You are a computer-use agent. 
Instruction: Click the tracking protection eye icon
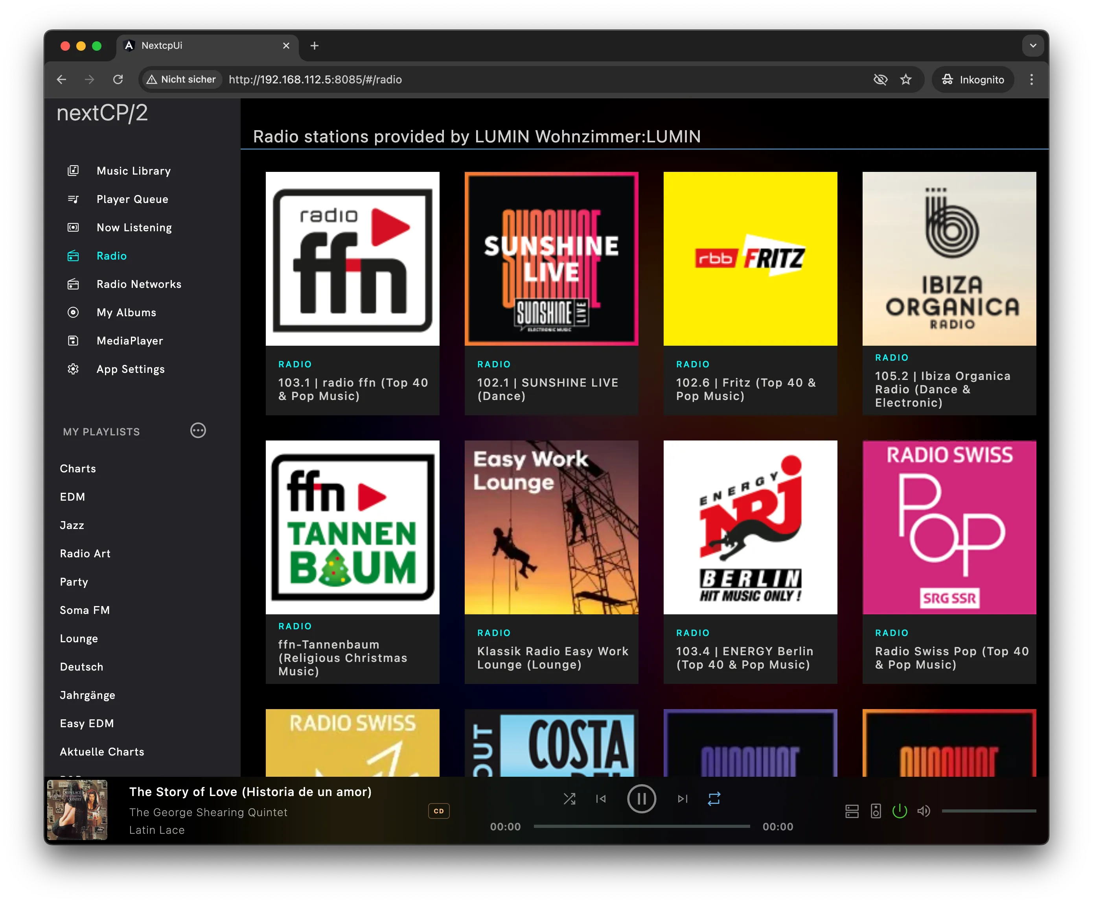[880, 79]
